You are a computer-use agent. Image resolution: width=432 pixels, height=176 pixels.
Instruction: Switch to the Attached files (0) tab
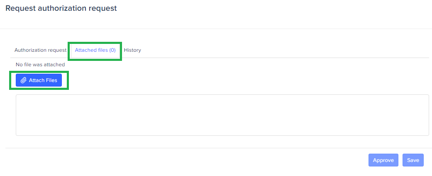tap(95, 50)
